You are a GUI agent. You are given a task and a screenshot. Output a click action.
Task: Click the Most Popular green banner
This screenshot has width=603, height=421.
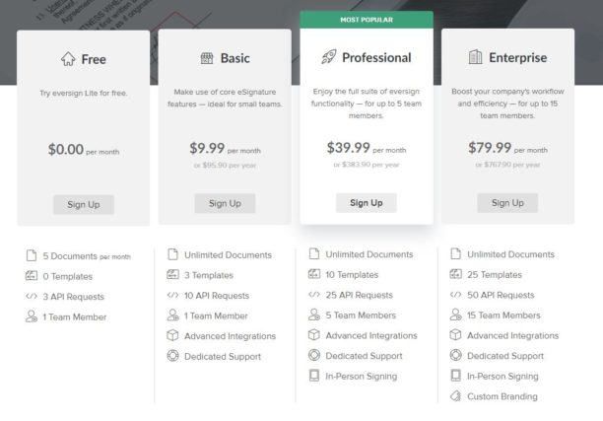point(366,19)
